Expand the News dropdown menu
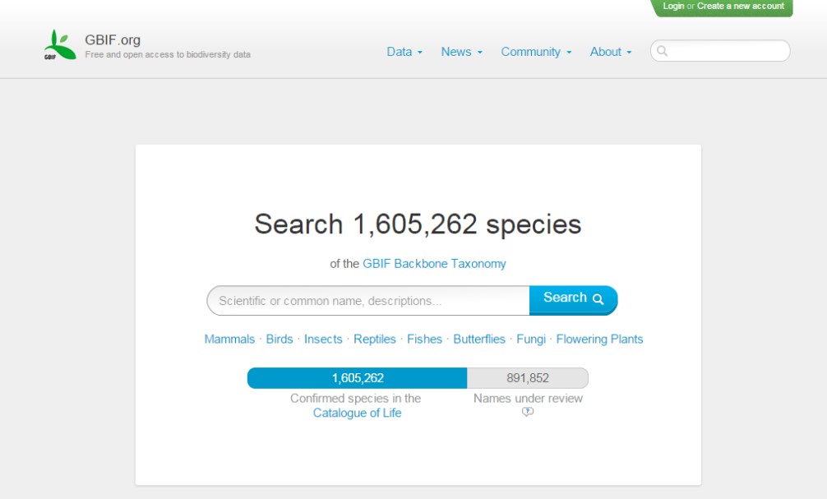 tap(461, 52)
